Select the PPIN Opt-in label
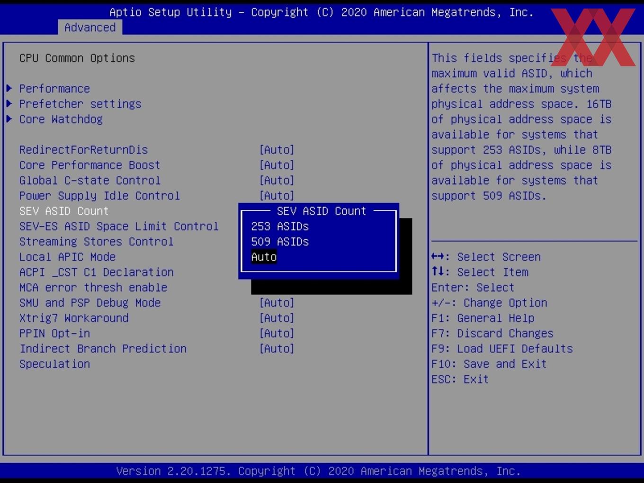 click(x=54, y=333)
